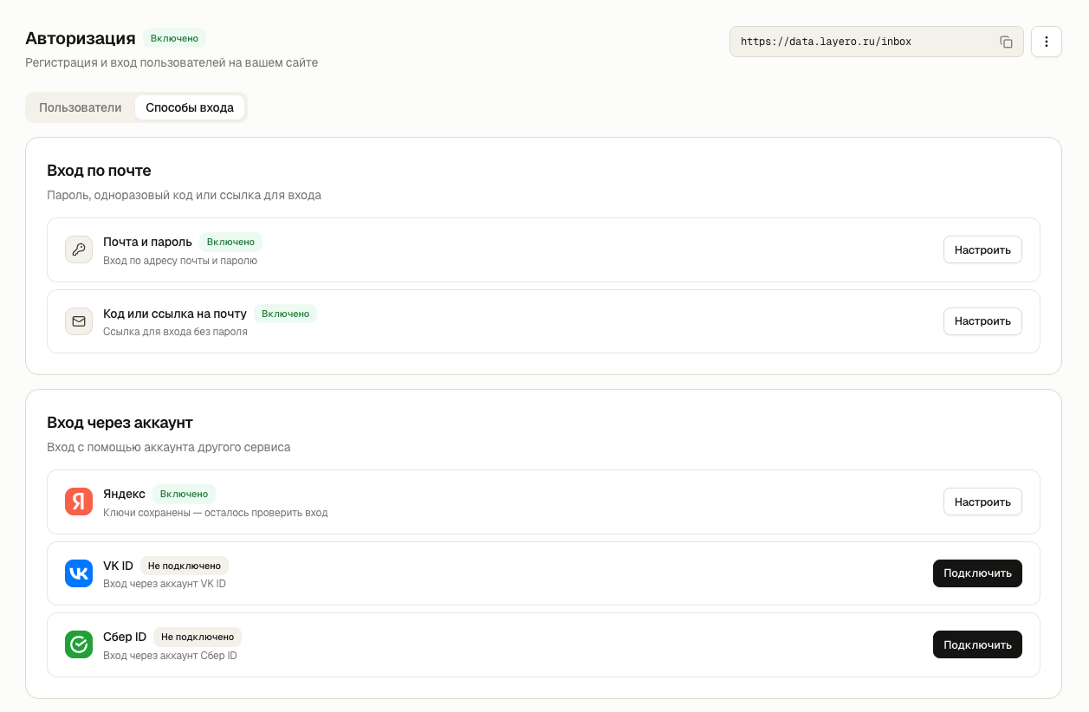Click the VK ID logo icon
This screenshot has width=1089, height=712.
(x=79, y=573)
